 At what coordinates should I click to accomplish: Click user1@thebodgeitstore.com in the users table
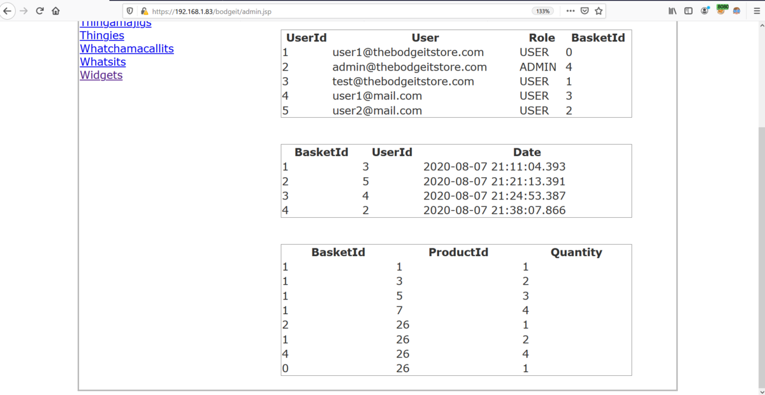[x=408, y=52]
